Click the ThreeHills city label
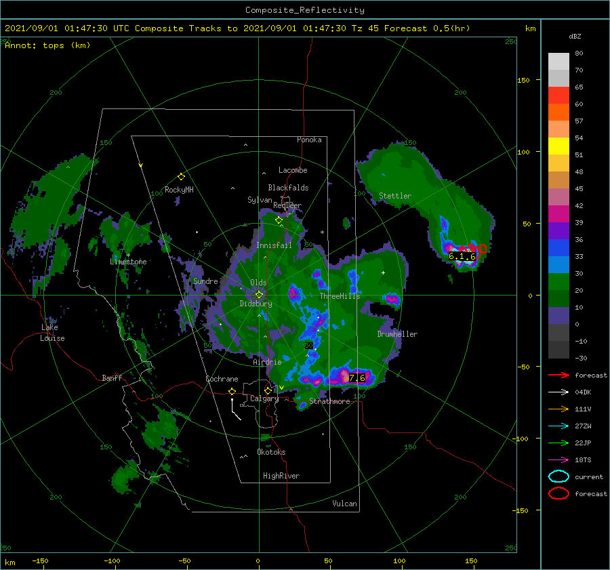Screen dimensions: 610x570 340,296
